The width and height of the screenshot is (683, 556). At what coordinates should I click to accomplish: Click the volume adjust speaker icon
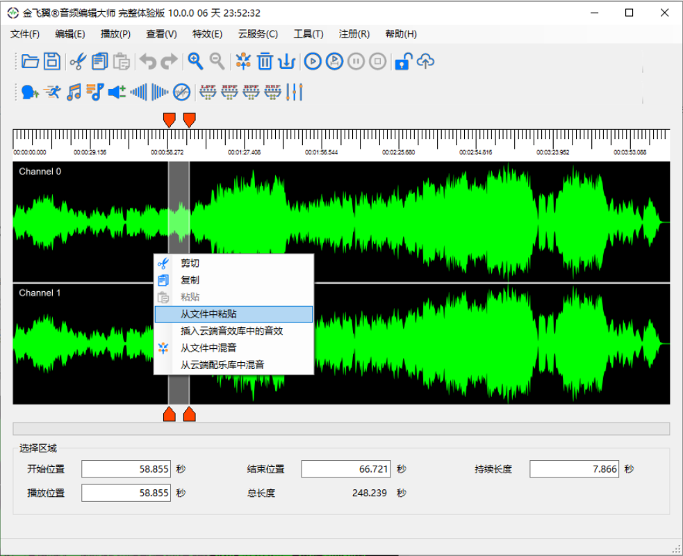click(117, 92)
